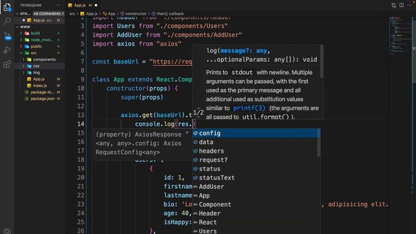Click the public folder icon
The width and height of the screenshot is (416, 234).
pos(27,46)
